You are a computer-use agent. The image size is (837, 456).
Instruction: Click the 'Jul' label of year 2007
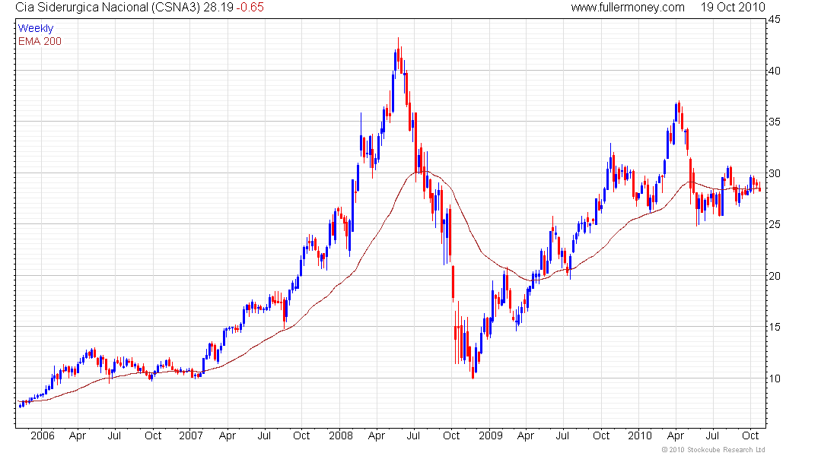coord(264,435)
